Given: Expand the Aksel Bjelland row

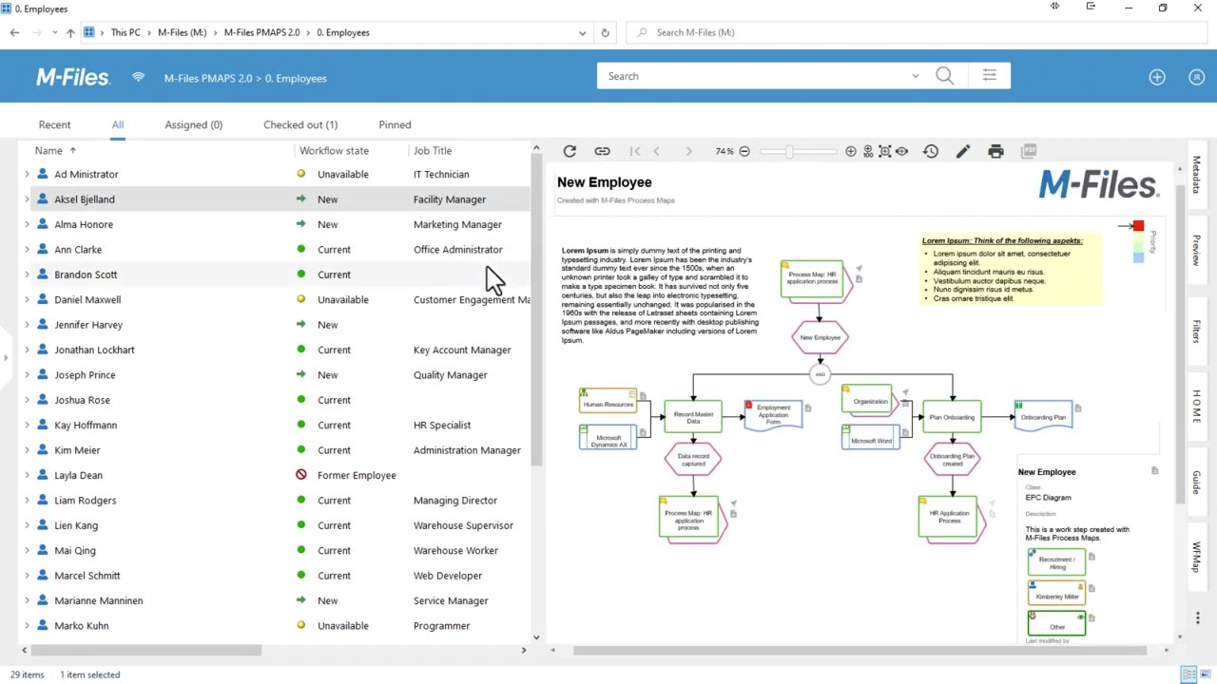Looking at the screenshot, I should tap(27, 199).
